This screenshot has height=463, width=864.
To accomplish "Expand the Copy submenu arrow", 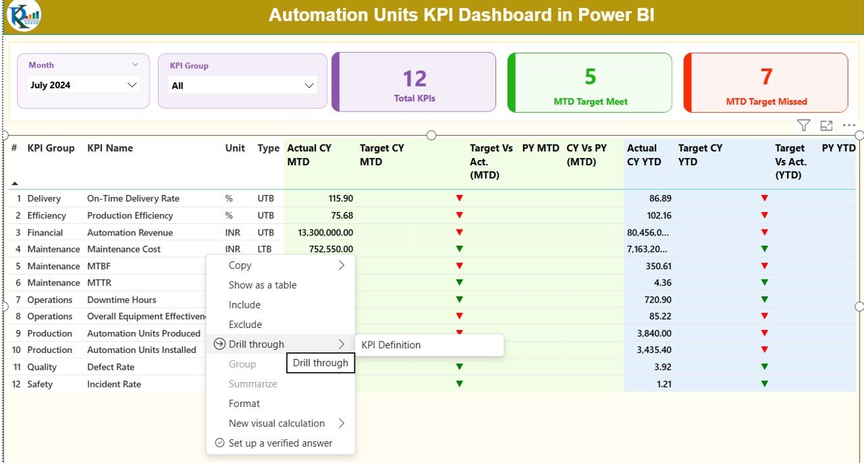I will [342, 265].
